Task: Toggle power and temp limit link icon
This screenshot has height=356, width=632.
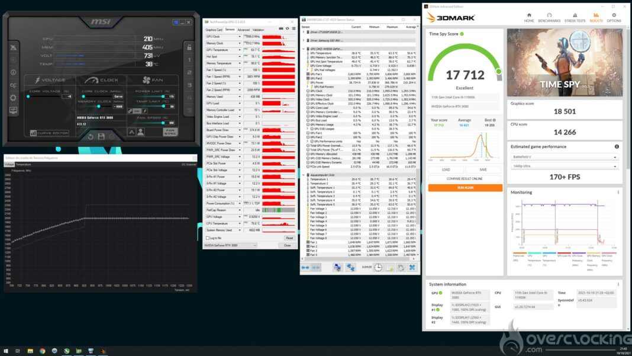Action: tap(130, 111)
